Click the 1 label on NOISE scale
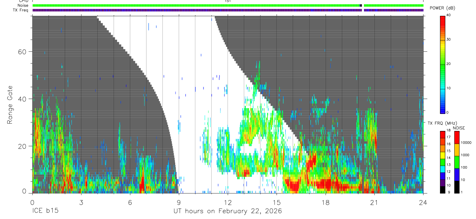Viewport: 476px width, 219px height. (x=462, y=192)
